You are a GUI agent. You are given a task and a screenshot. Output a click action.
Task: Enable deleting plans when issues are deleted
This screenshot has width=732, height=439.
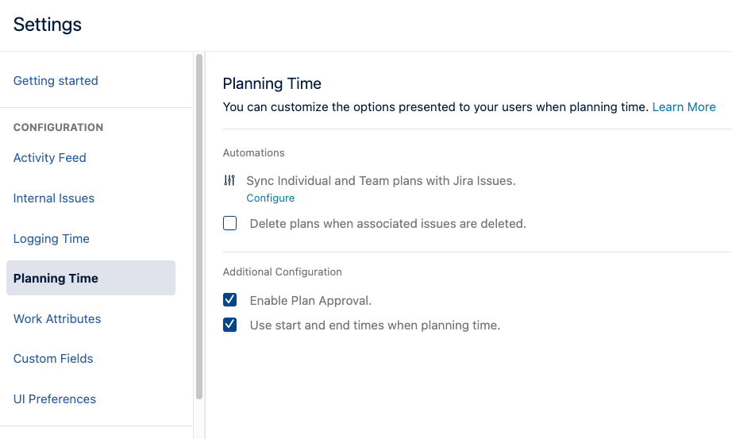[230, 224]
